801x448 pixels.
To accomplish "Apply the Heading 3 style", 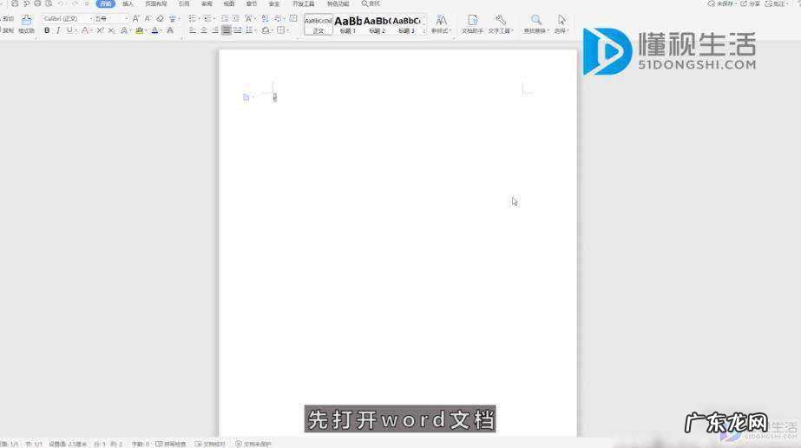I will click(407, 24).
